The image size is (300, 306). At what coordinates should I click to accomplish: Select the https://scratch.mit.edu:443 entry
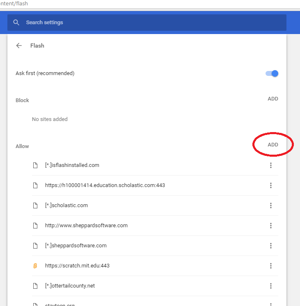click(x=155, y=266)
